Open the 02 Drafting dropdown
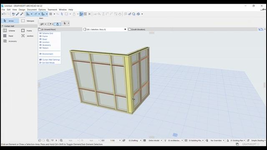Screen dimensions: 267x150 pos(141,140)
